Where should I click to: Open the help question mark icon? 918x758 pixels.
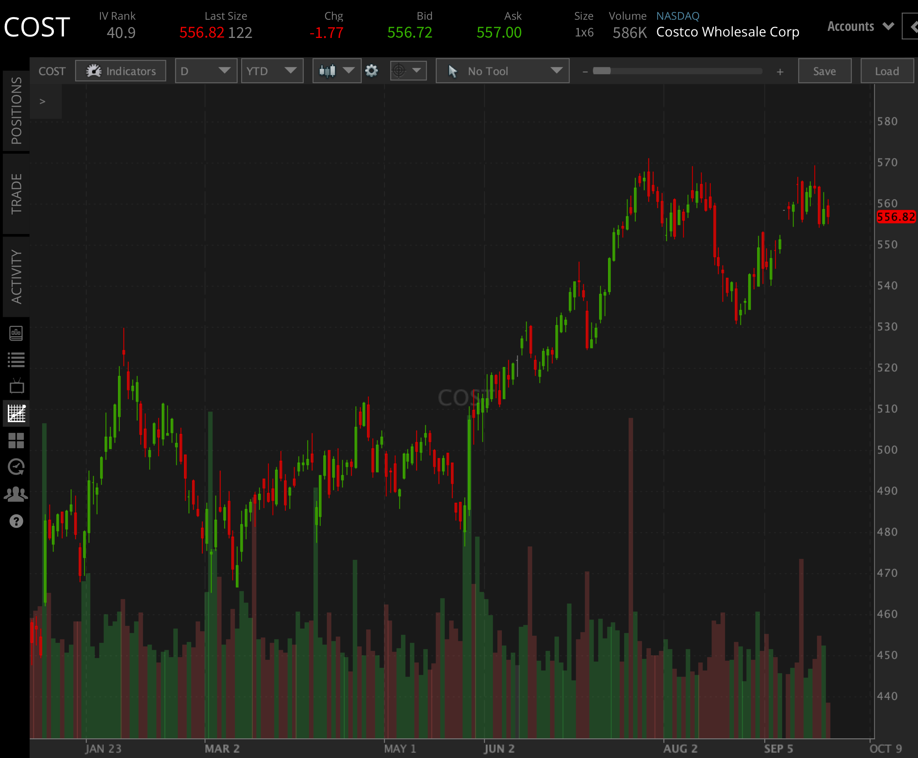coord(16,521)
